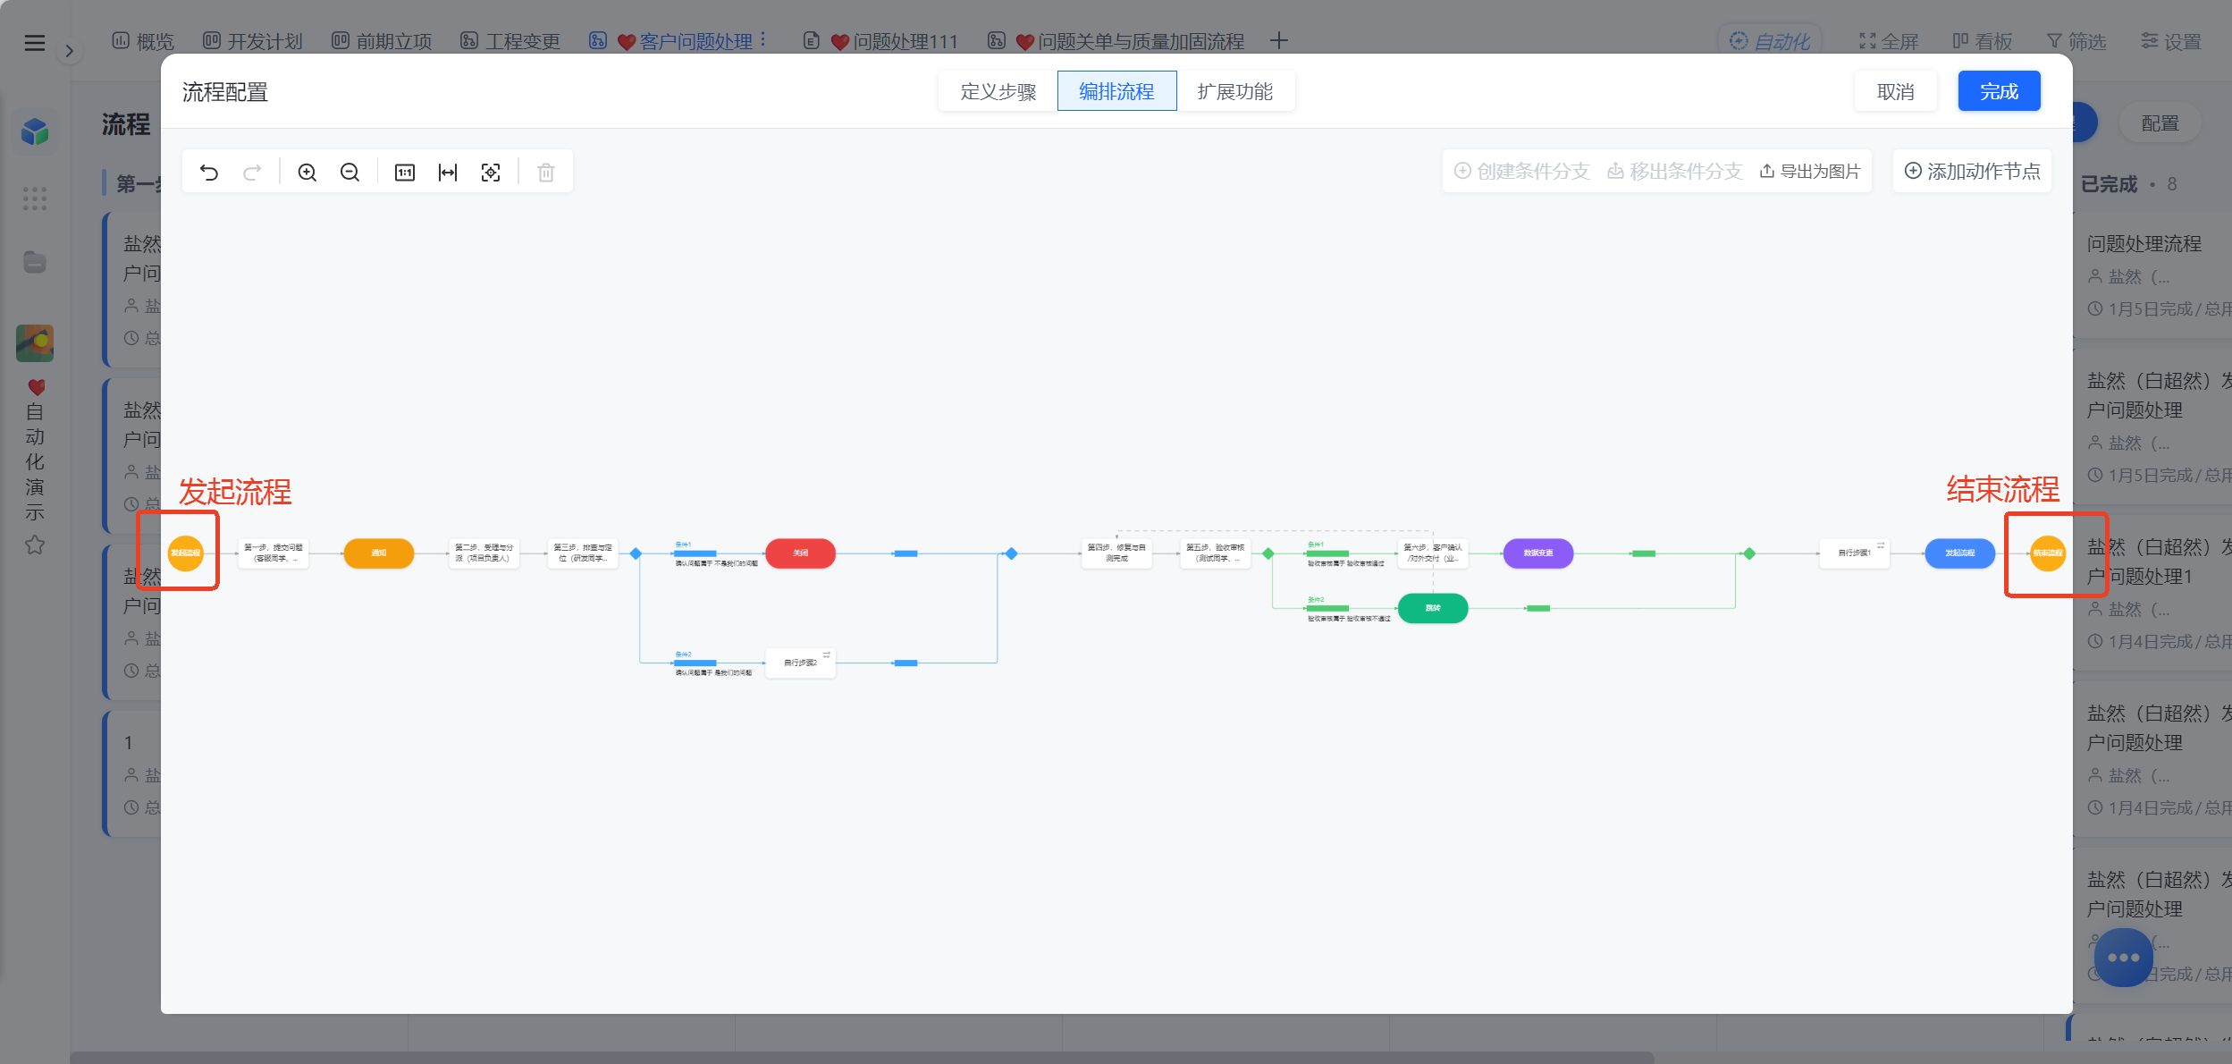Select the purple 数据变更 action node
This screenshot has width=2232, height=1064.
tap(1538, 553)
